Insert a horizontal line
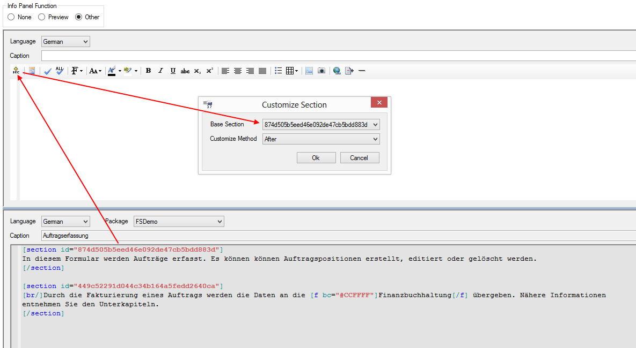Image resolution: width=636 pixels, height=348 pixels. coord(362,71)
